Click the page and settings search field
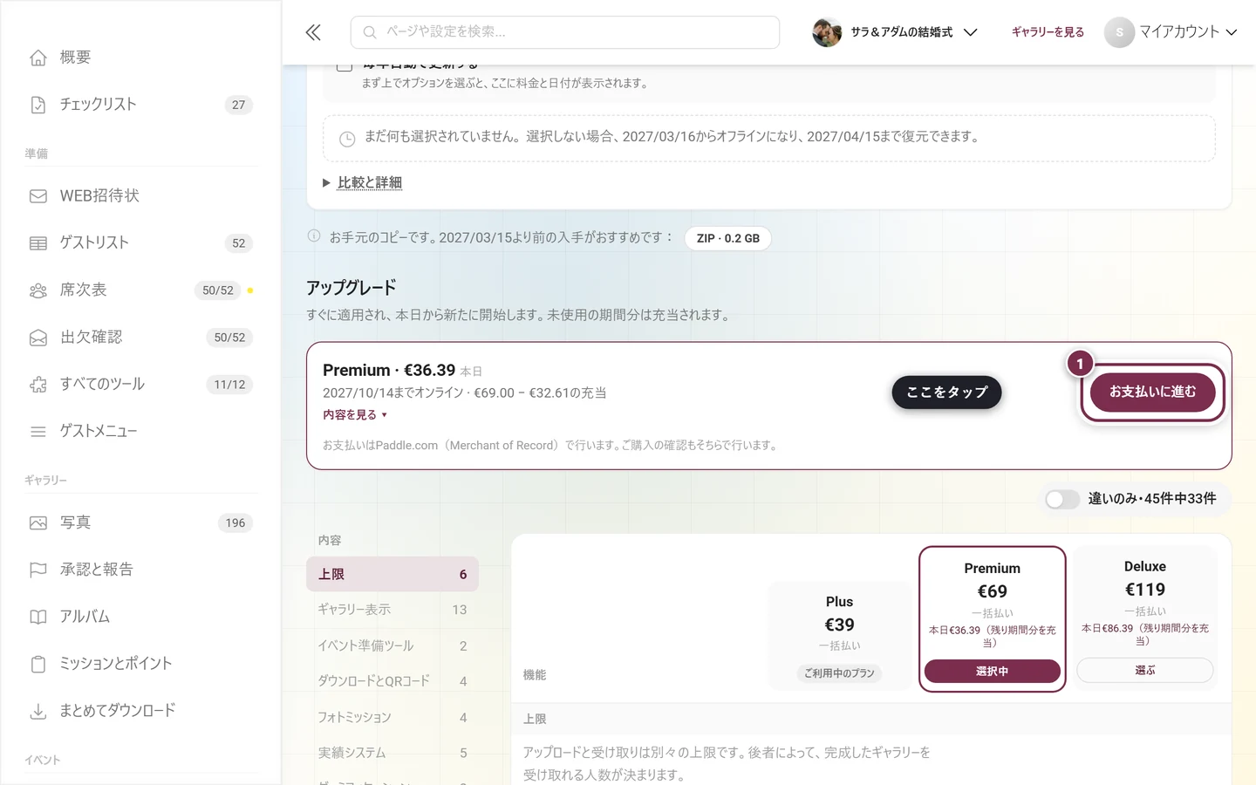Viewport: 1256px width, 785px height. pyautogui.click(x=565, y=32)
